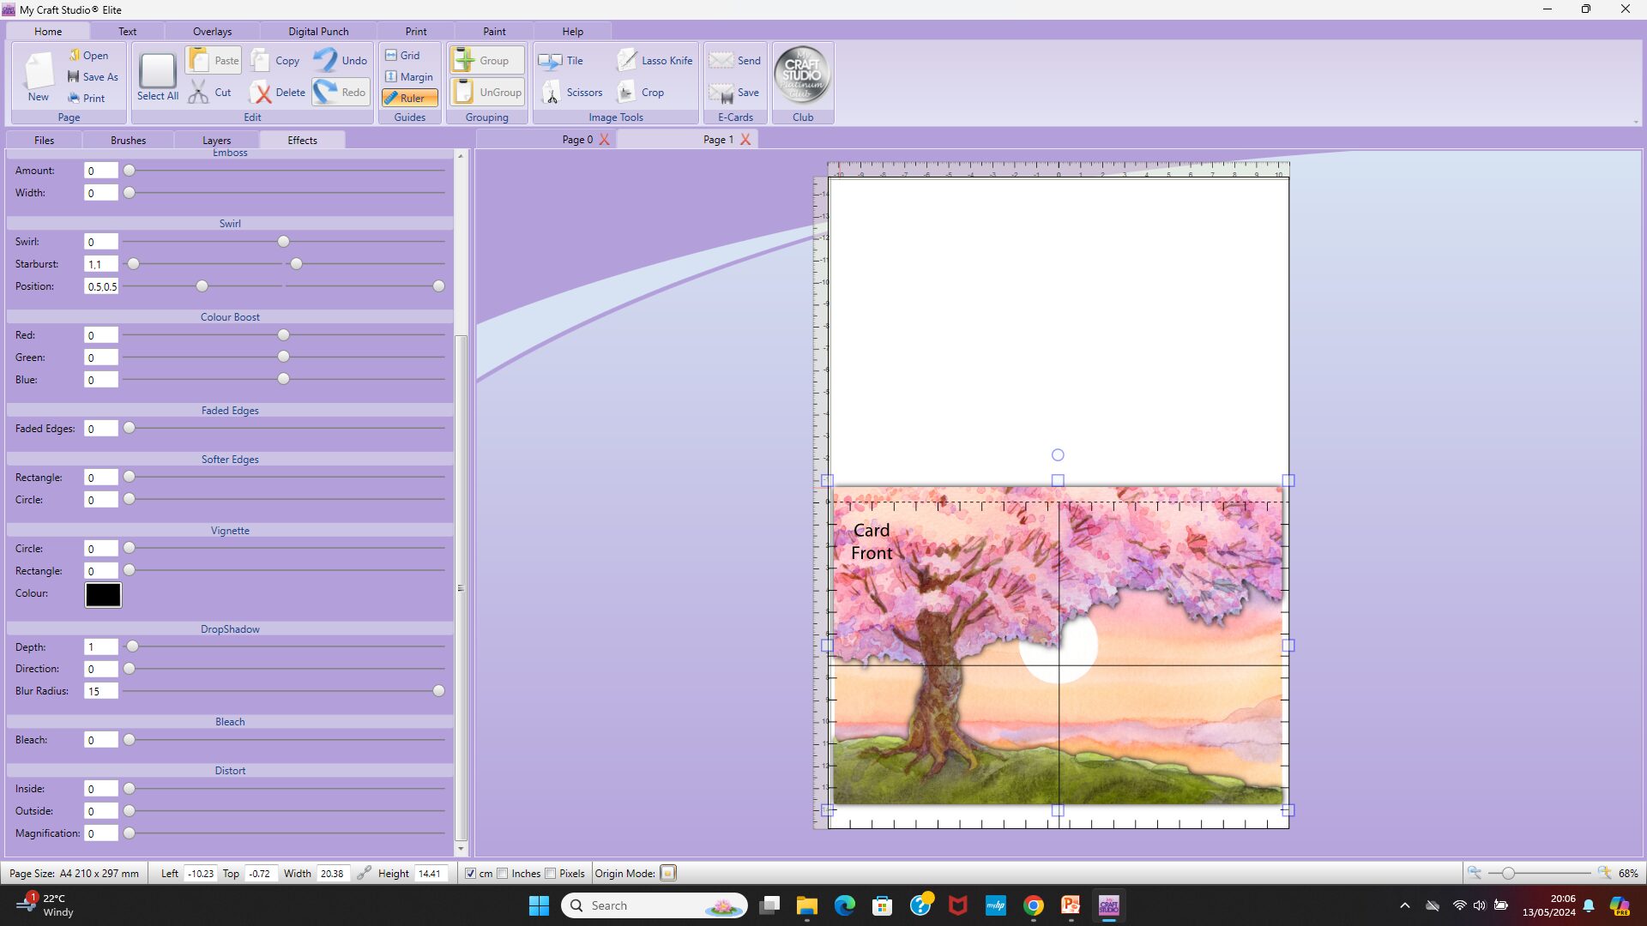Undo the last action
1647x926 pixels.
pyautogui.click(x=341, y=60)
